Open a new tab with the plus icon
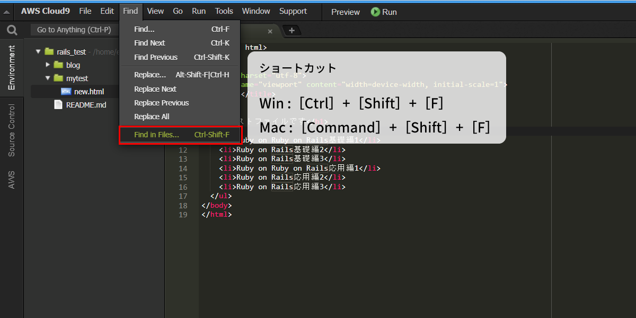This screenshot has height=318, width=636. point(291,30)
